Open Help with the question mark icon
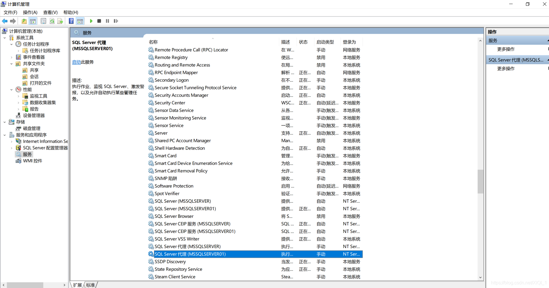Screen dimensions: 549x288 pyautogui.click(x=71, y=21)
